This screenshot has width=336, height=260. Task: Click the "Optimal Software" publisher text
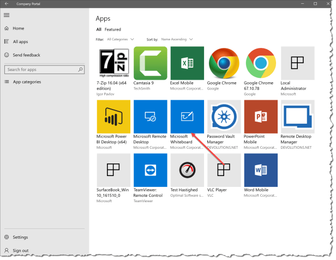187,196
